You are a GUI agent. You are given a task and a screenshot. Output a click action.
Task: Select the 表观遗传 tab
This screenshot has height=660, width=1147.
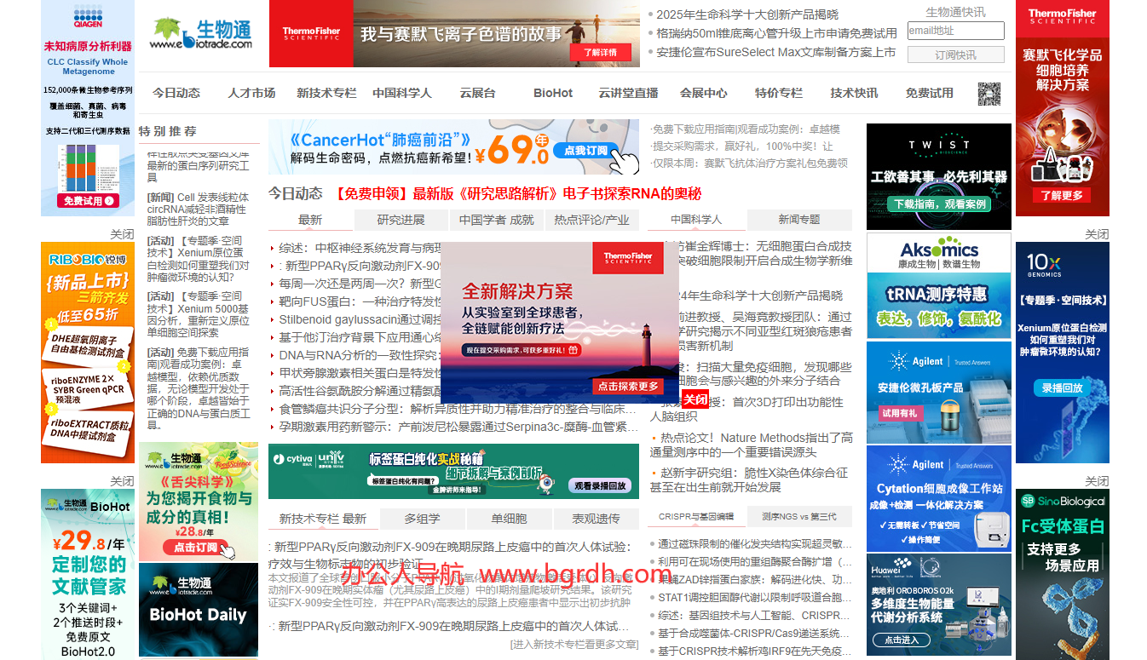(x=596, y=519)
